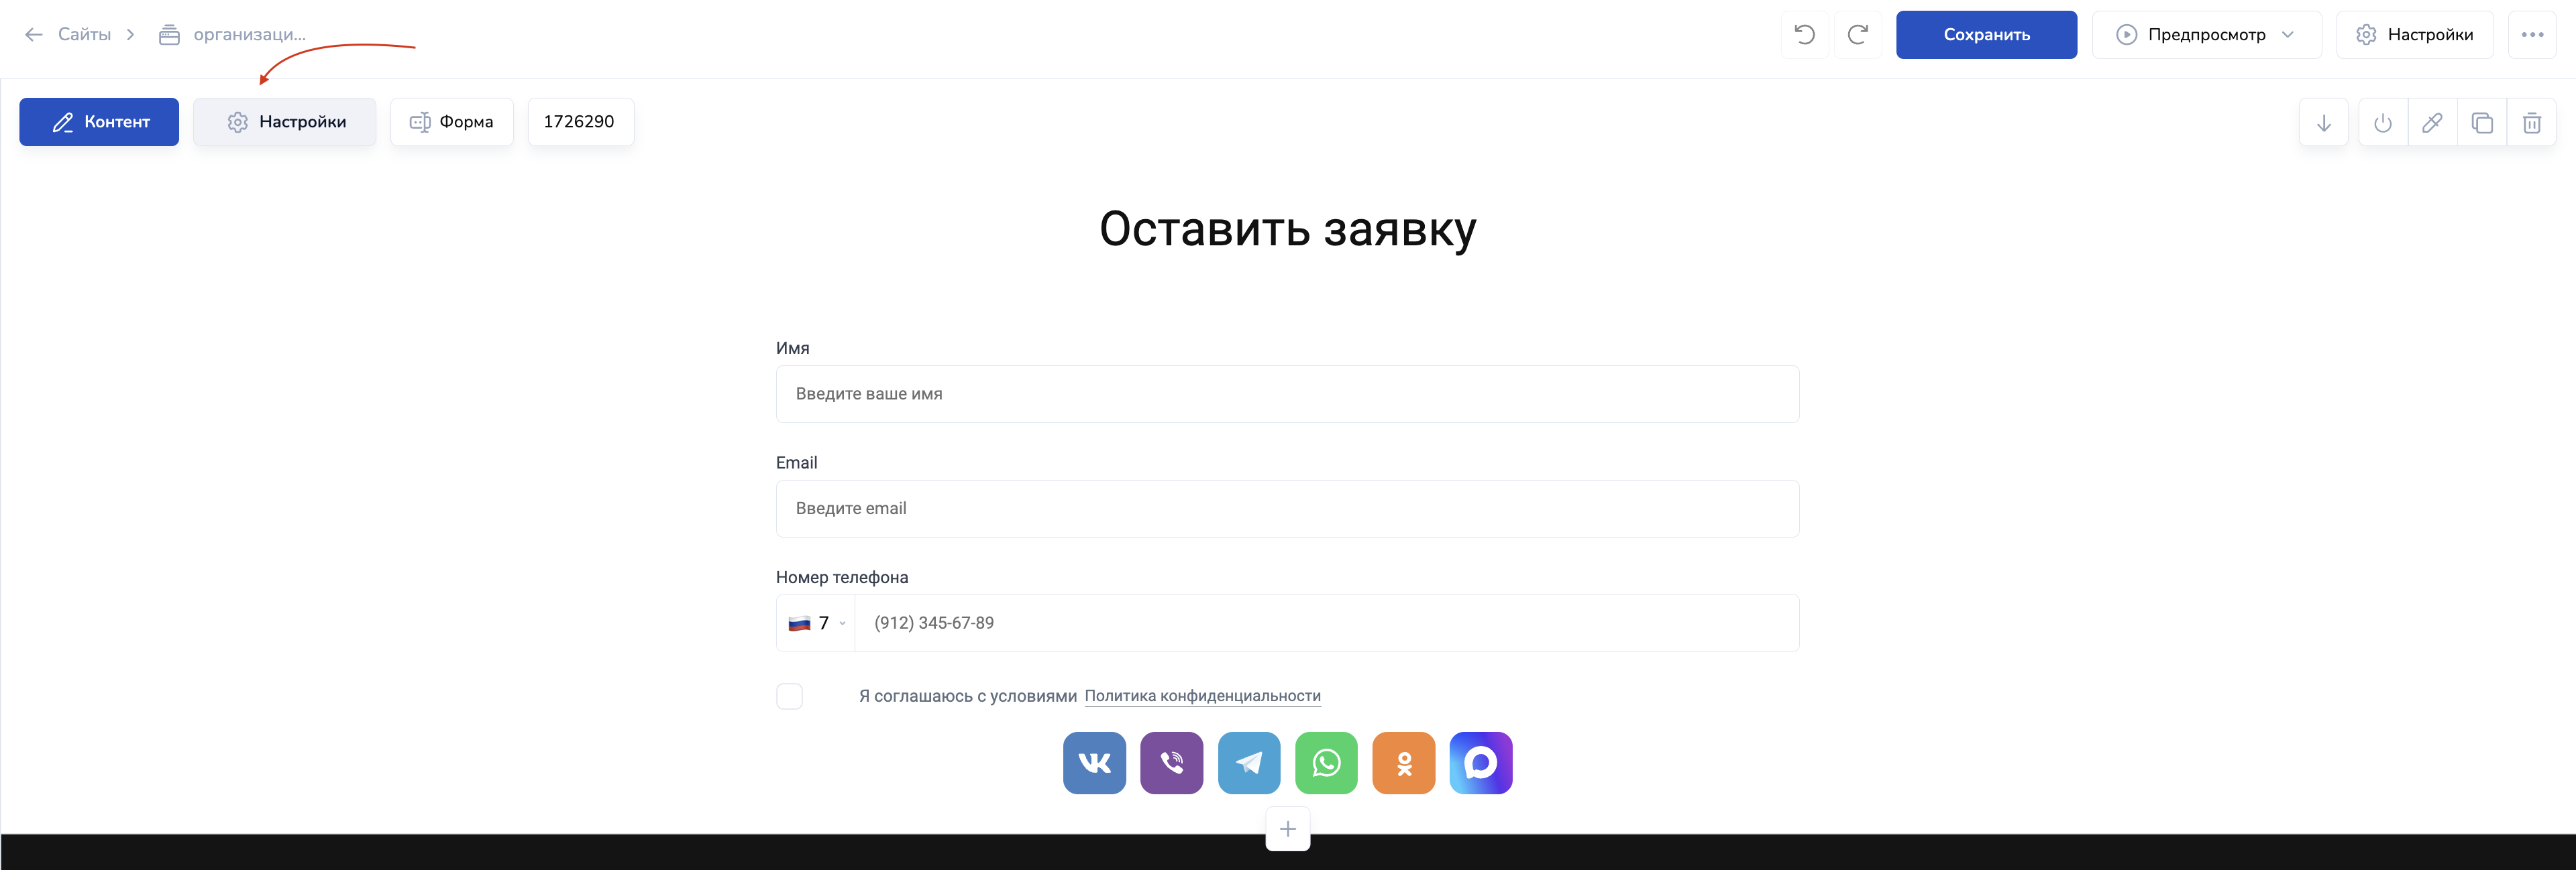This screenshot has height=870, width=2576.
Task: Click the undo arrow icon
Action: pos(1804,35)
